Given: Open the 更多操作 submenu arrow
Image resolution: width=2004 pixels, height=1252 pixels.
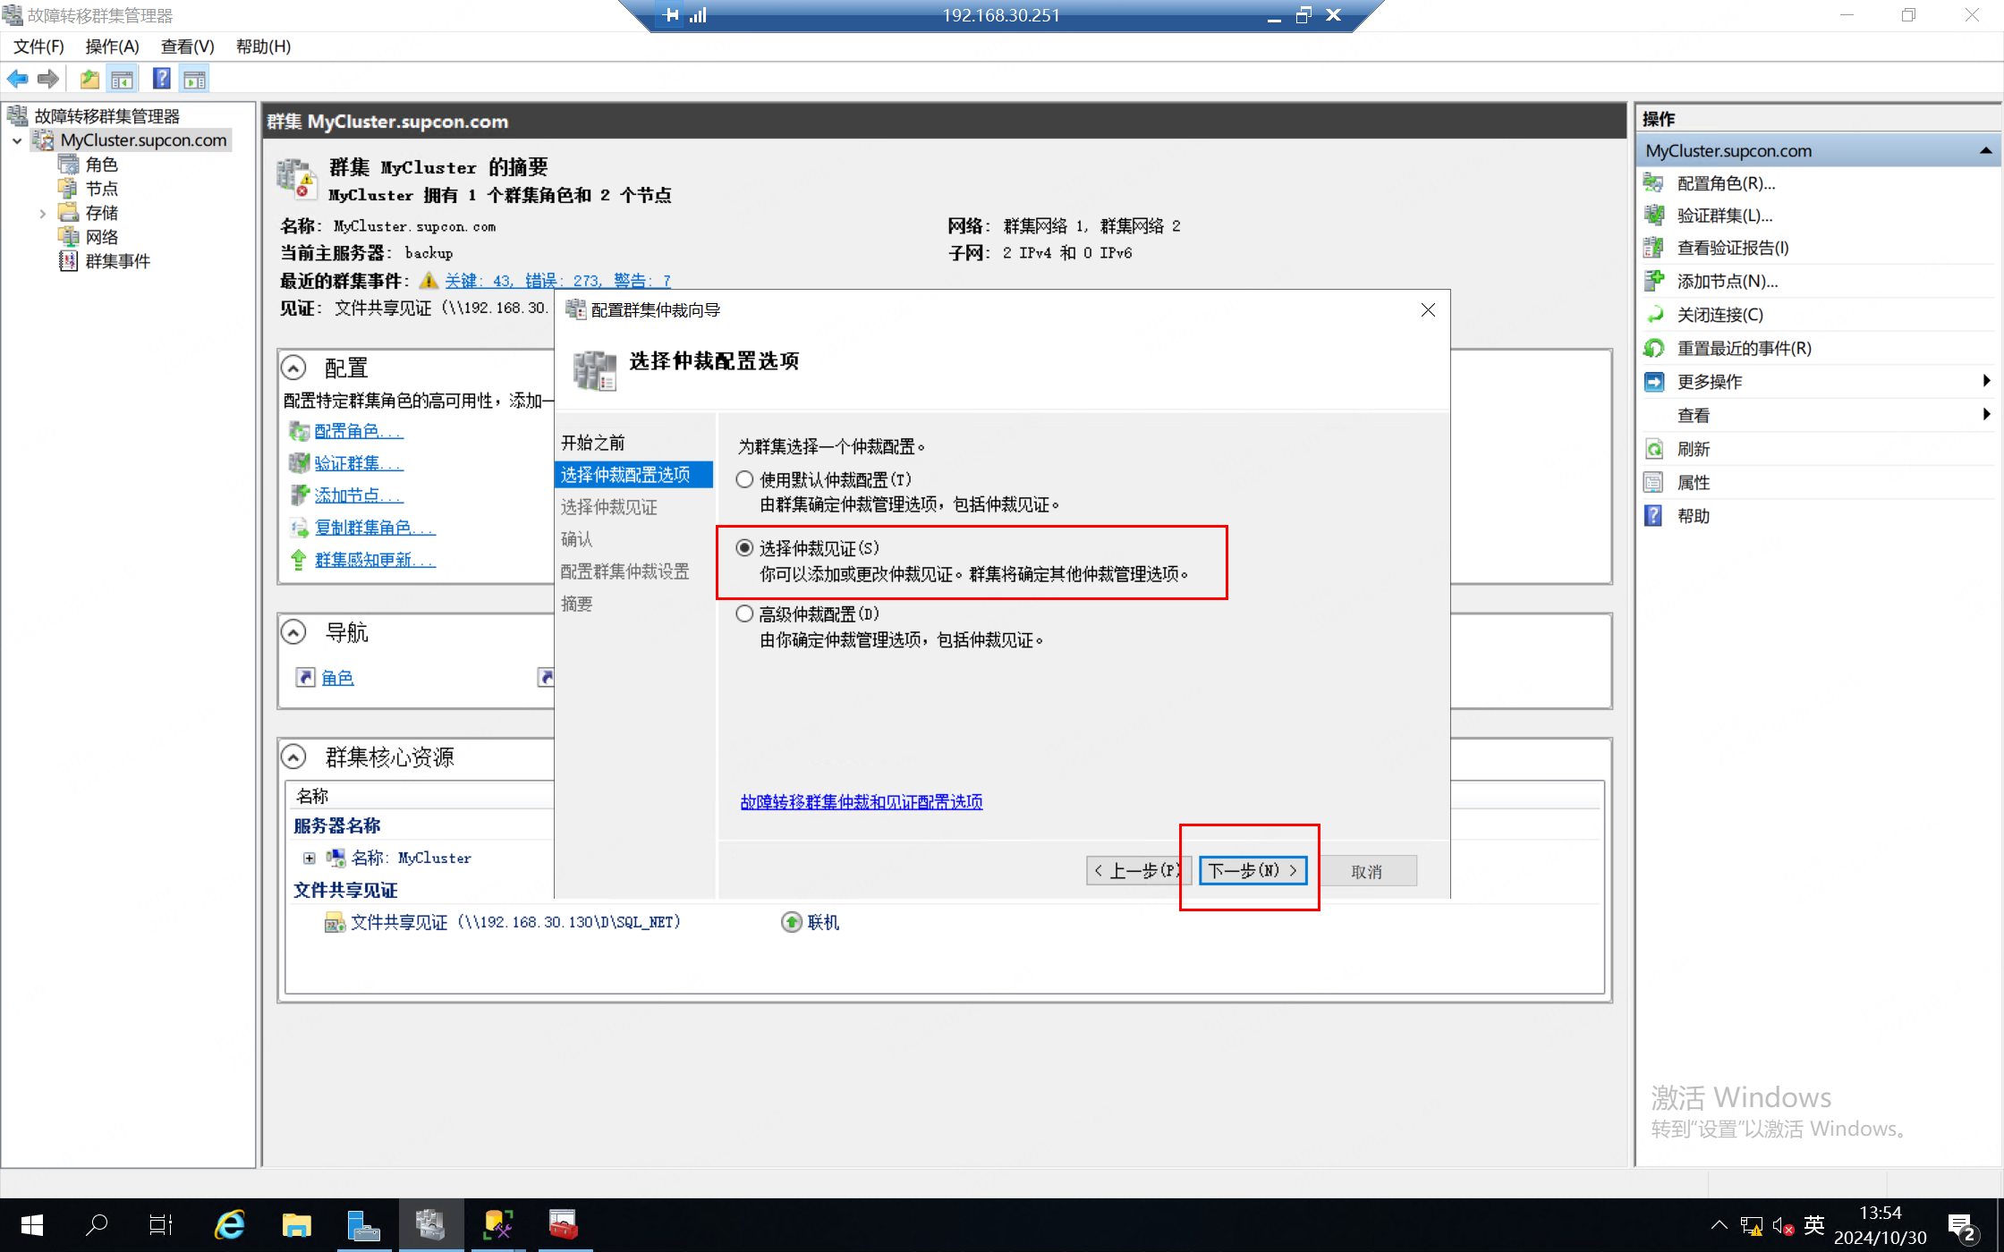Looking at the screenshot, I should coord(1986,381).
